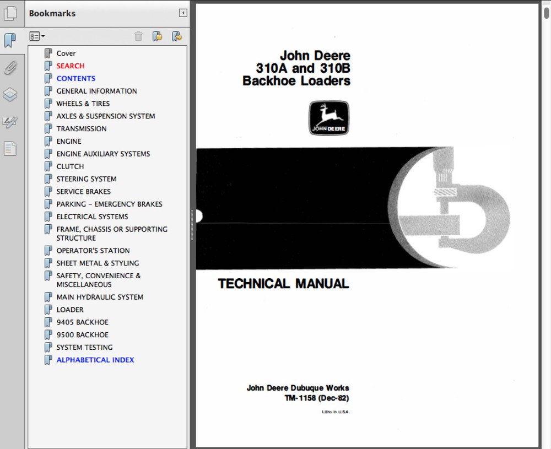The width and height of the screenshot is (551, 449).
Task: Jump to MAIN HYDRAULIC SYSTEM section
Action: click(100, 297)
